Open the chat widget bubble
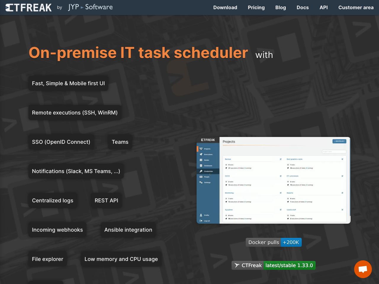379x284 pixels. 363,269
